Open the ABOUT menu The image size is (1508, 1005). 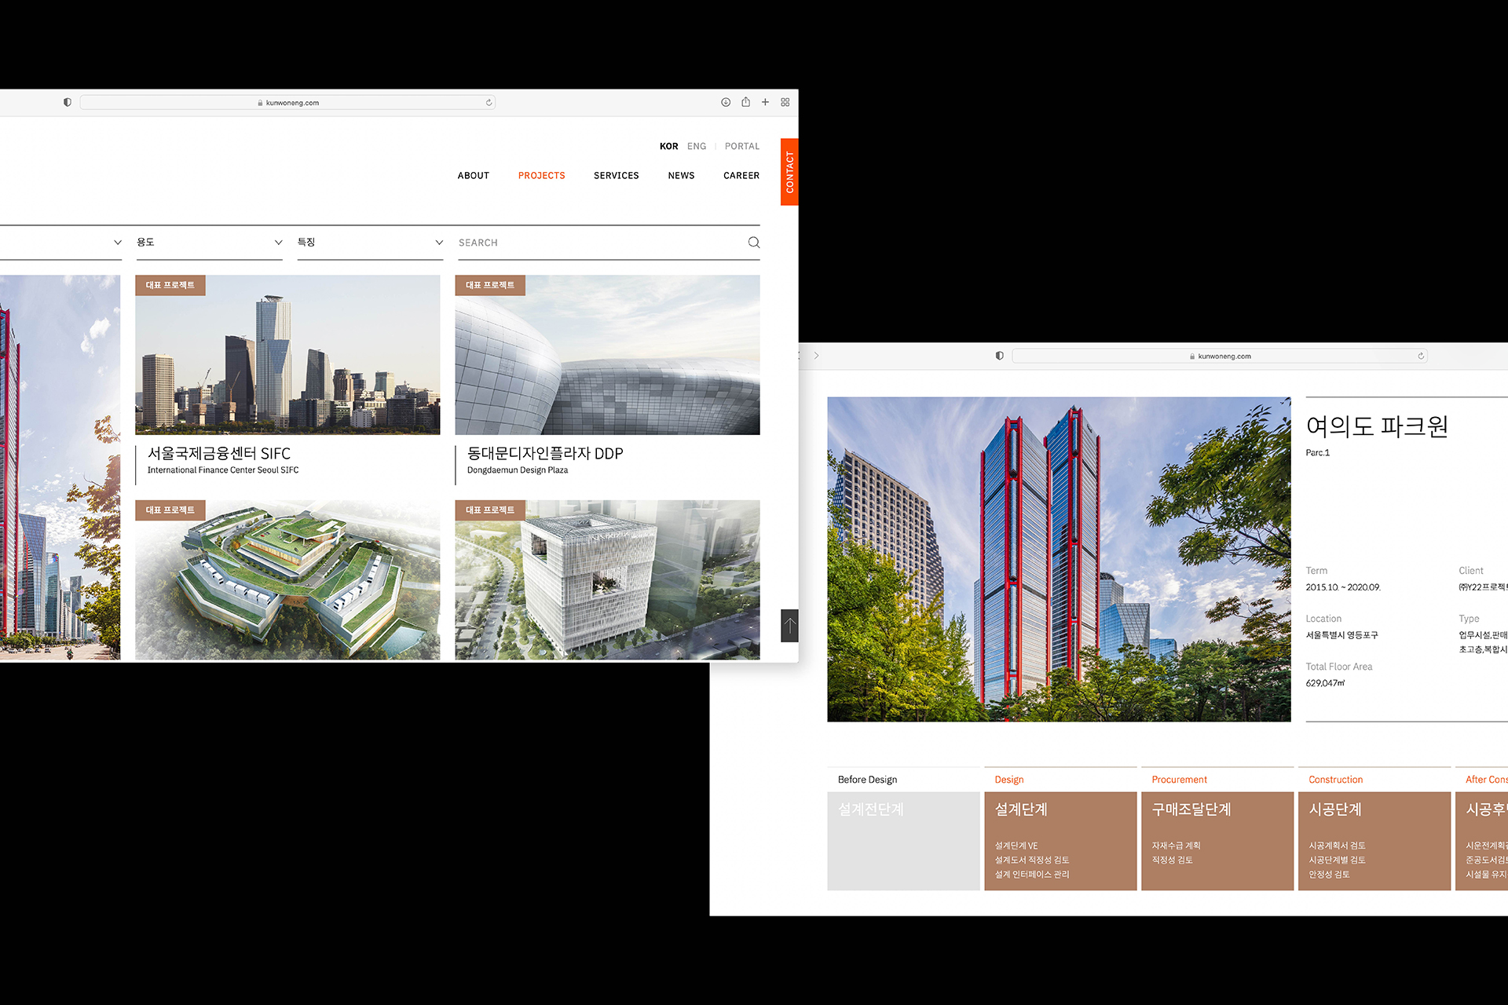pyautogui.click(x=474, y=176)
